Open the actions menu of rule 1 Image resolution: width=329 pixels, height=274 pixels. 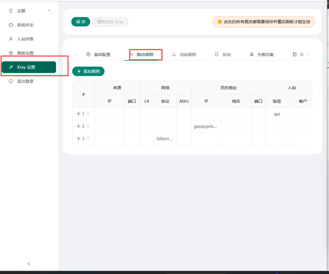(87, 114)
